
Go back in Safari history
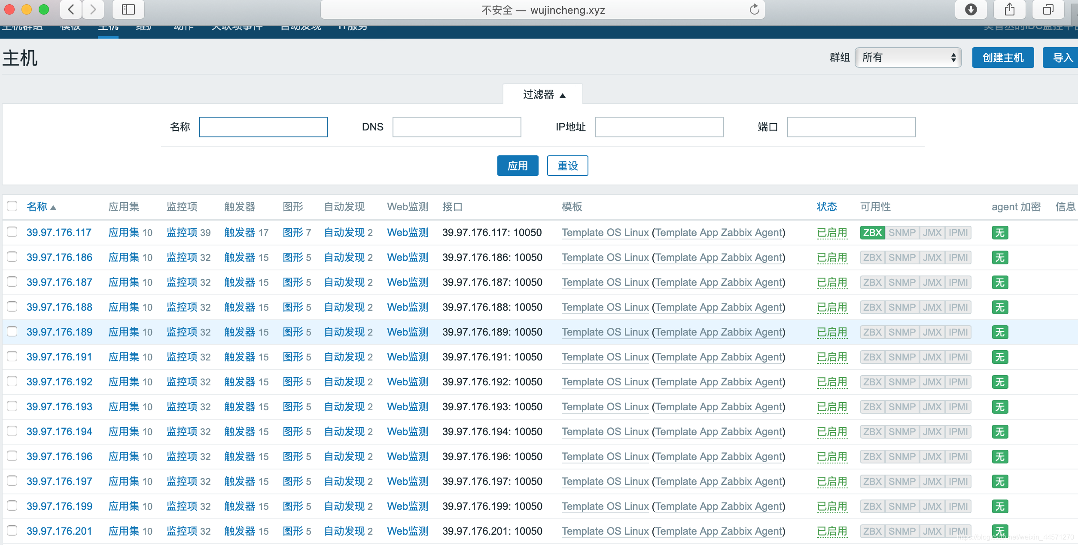pos(71,9)
